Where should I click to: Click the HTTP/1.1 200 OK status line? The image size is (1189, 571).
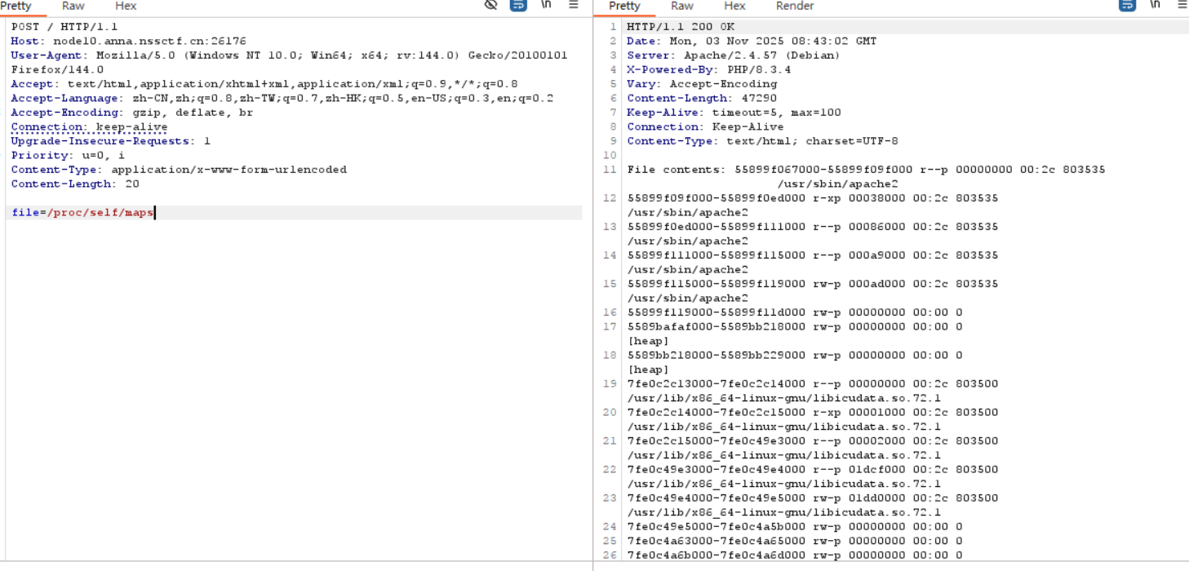[x=681, y=27]
